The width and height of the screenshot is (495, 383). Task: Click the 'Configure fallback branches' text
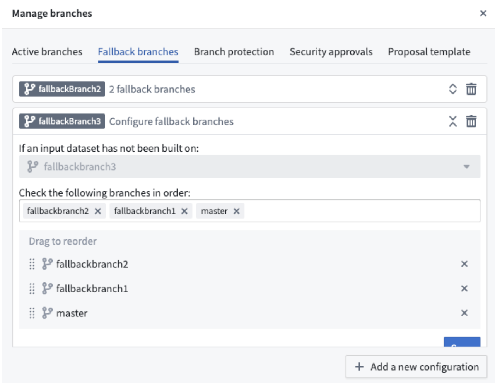tap(171, 121)
